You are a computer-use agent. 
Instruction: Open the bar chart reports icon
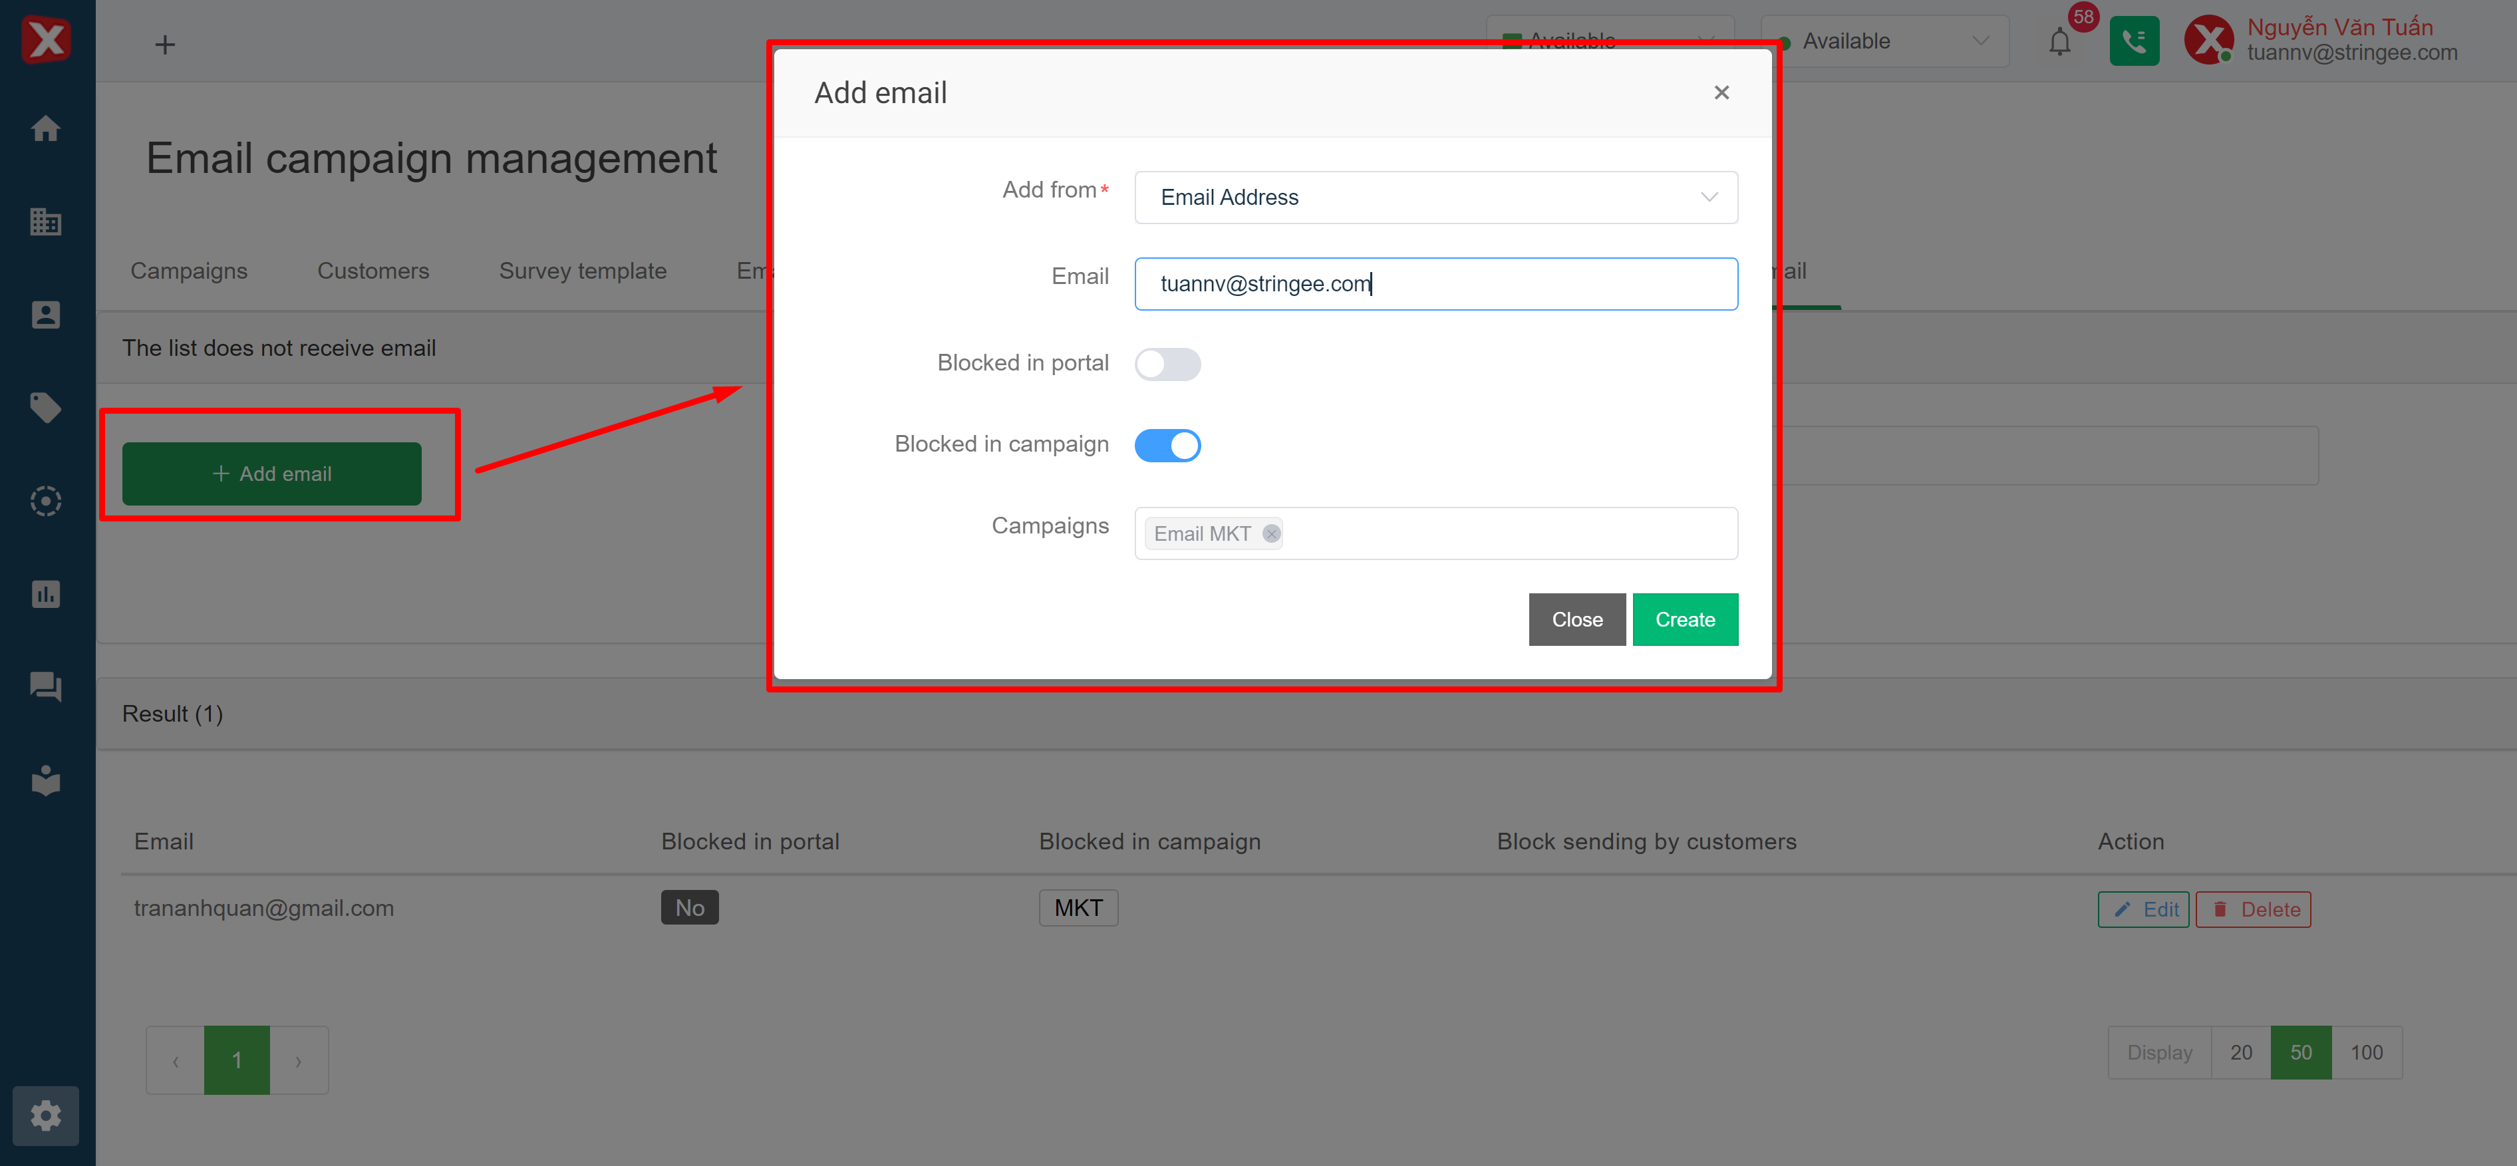(46, 594)
